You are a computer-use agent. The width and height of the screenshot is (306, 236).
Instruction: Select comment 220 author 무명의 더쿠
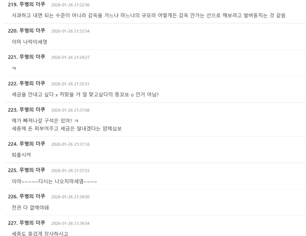(x=32, y=31)
